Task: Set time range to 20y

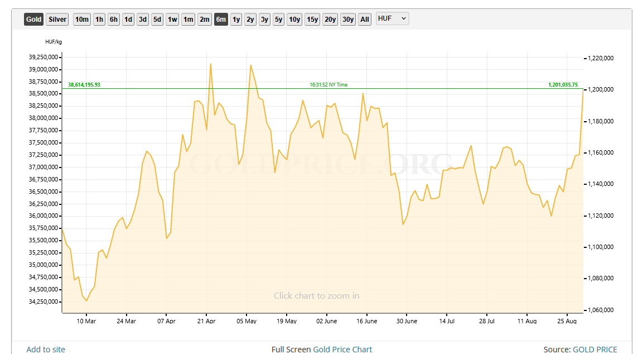Action: click(x=330, y=19)
